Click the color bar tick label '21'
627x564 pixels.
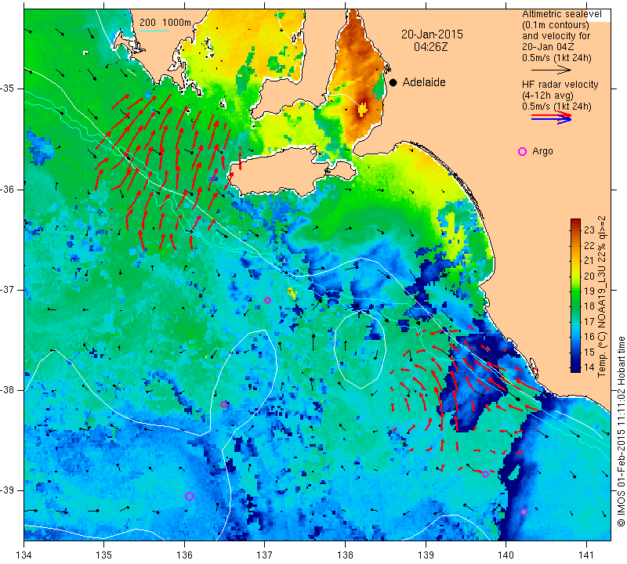589,261
